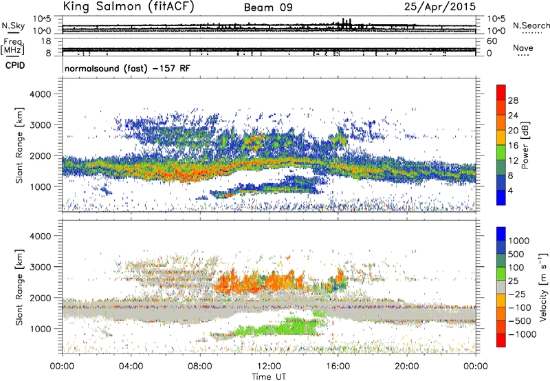Click velocity color bar label '500'
This screenshot has height=381, width=550.
[516, 254]
